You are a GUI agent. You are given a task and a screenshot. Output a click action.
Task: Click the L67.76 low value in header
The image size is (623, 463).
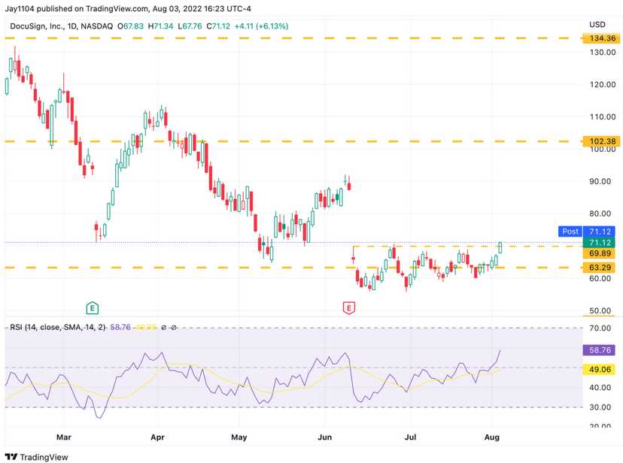(190, 26)
